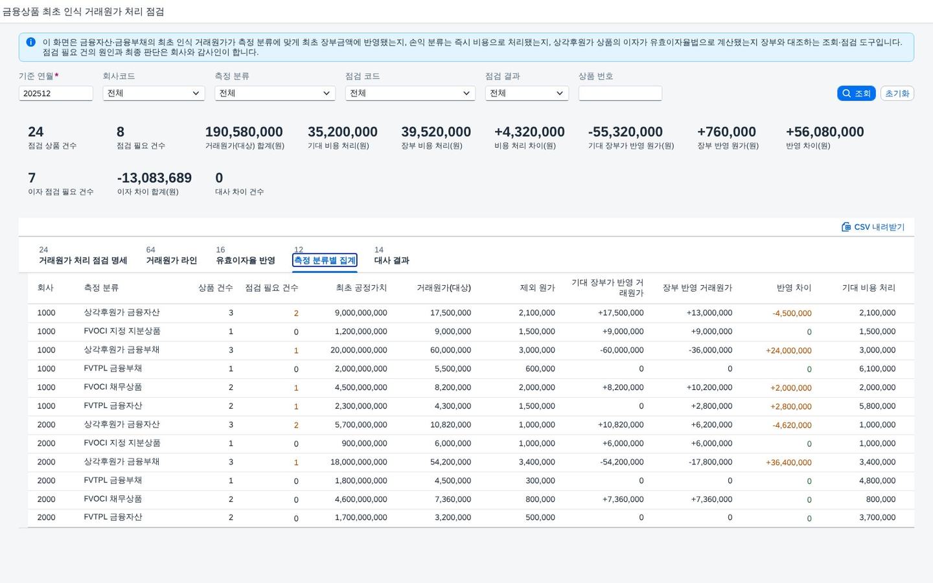Screen dimensions: 933x583
Task: Select the 유효이자율 반영 tab
Action: pyautogui.click(x=246, y=260)
